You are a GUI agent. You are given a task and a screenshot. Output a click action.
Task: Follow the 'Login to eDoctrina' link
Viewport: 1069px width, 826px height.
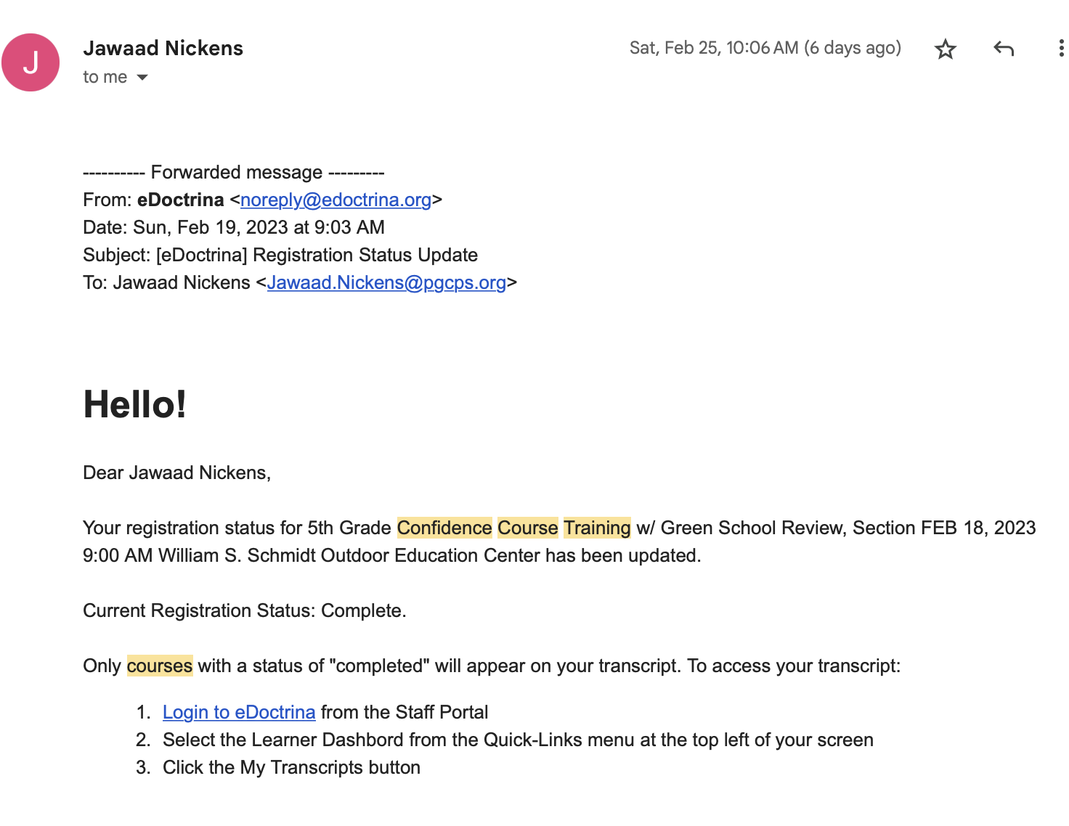click(239, 712)
